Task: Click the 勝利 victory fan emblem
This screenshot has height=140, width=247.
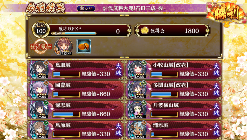Action: point(227,14)
